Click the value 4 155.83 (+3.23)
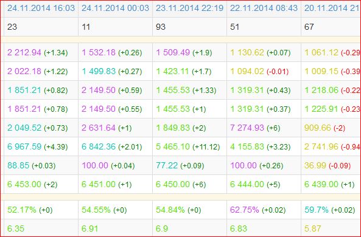The height and width of the screenshot is (237, 361). point(261,146)
